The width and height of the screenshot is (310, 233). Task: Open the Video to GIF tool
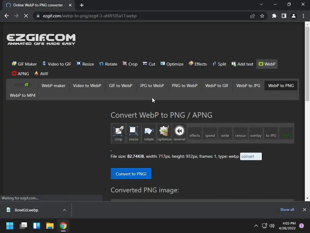pos(57,64)
